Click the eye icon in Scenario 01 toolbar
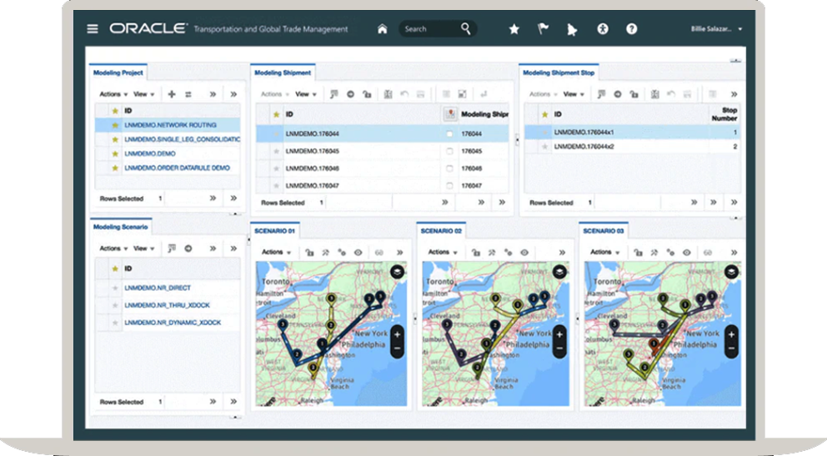 click(358, 253)
